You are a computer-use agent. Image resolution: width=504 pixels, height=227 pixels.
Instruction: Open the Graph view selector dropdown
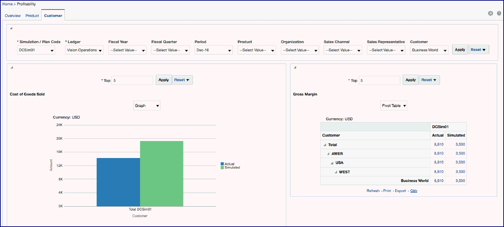tap(147, 106)
